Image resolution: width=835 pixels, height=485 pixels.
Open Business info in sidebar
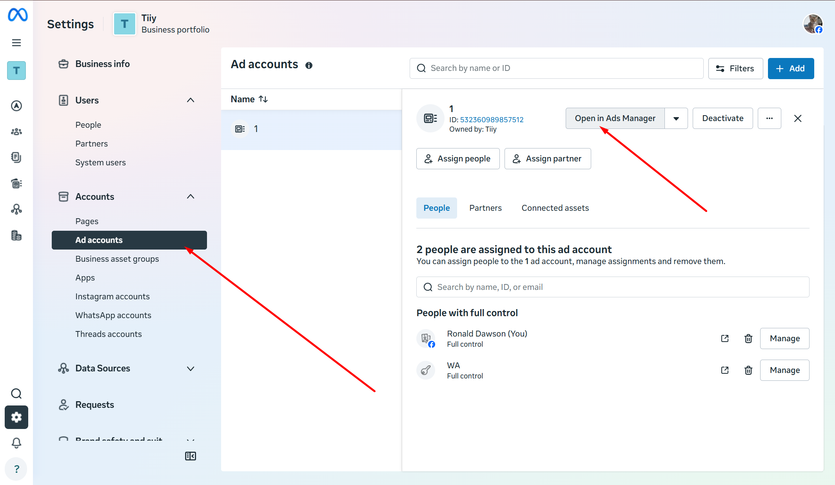click(102, 64)
